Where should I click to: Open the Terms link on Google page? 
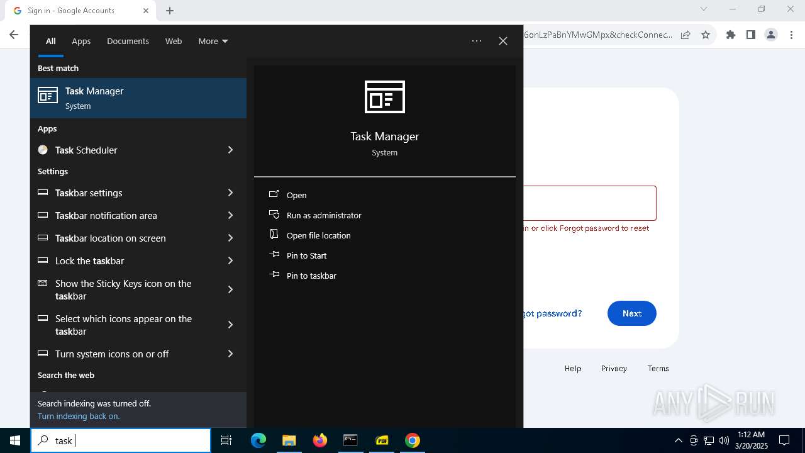[x=658, y=369]
